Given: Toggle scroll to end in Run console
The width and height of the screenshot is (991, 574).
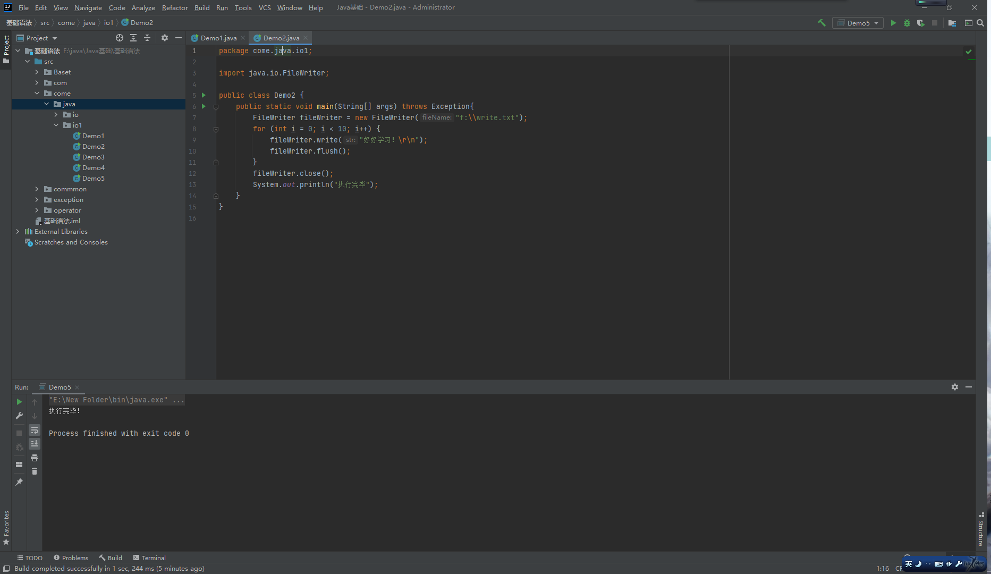Looking at the screenshot, I should click(x=35, y=444).
